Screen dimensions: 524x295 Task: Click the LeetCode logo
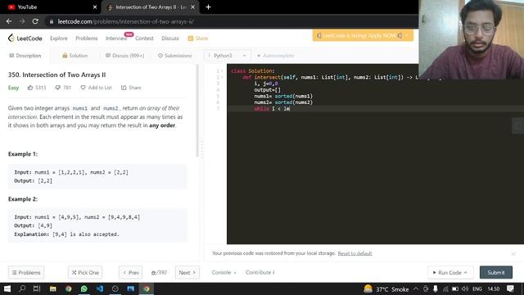point(25,39)
